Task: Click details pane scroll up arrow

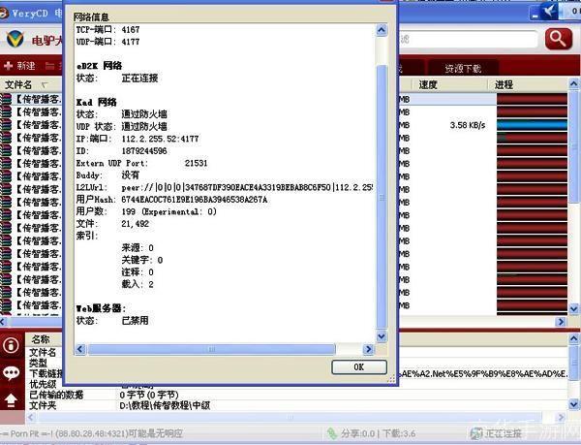Action: tap(573, 338)
